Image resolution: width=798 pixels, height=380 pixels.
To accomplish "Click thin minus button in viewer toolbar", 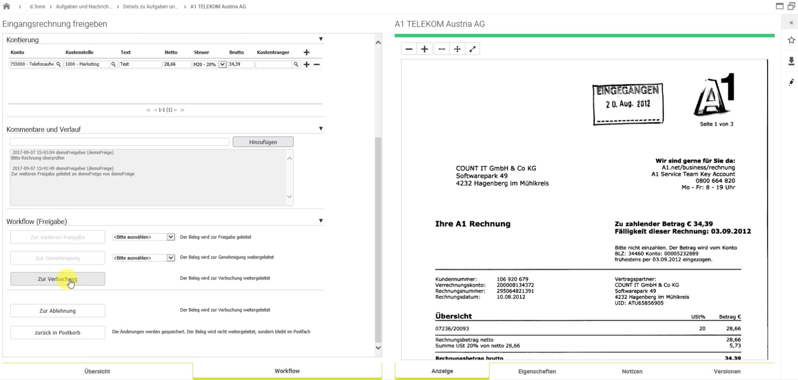I will tap(442, 49).
